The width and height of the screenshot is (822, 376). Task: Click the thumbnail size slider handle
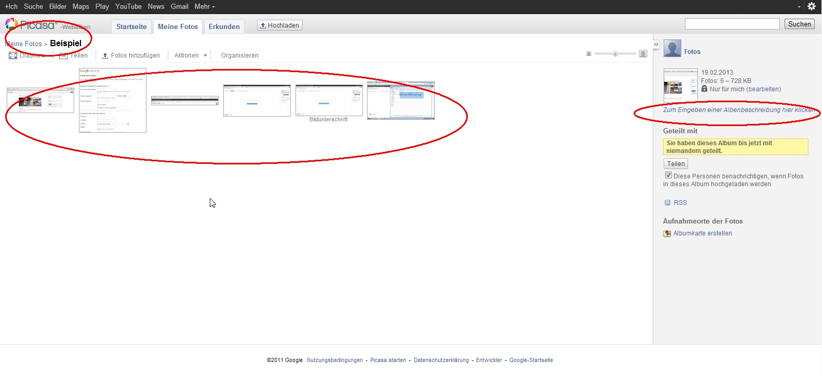coord(615,54)
